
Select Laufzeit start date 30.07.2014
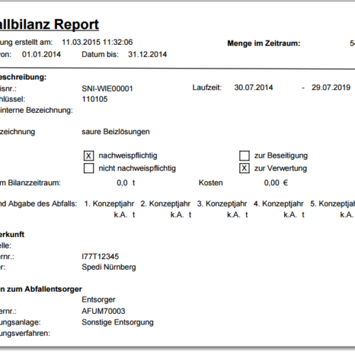(253, 87)
